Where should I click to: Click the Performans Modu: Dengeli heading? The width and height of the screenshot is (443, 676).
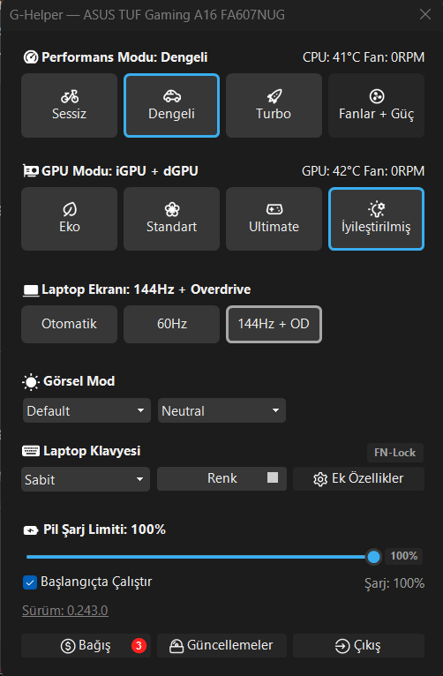[x=124, y=57]
